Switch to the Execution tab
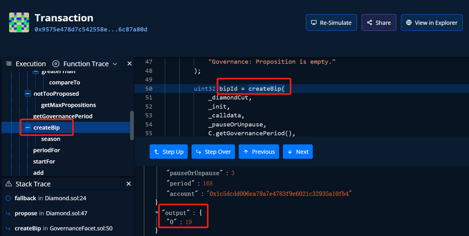 tap(31, 63)
